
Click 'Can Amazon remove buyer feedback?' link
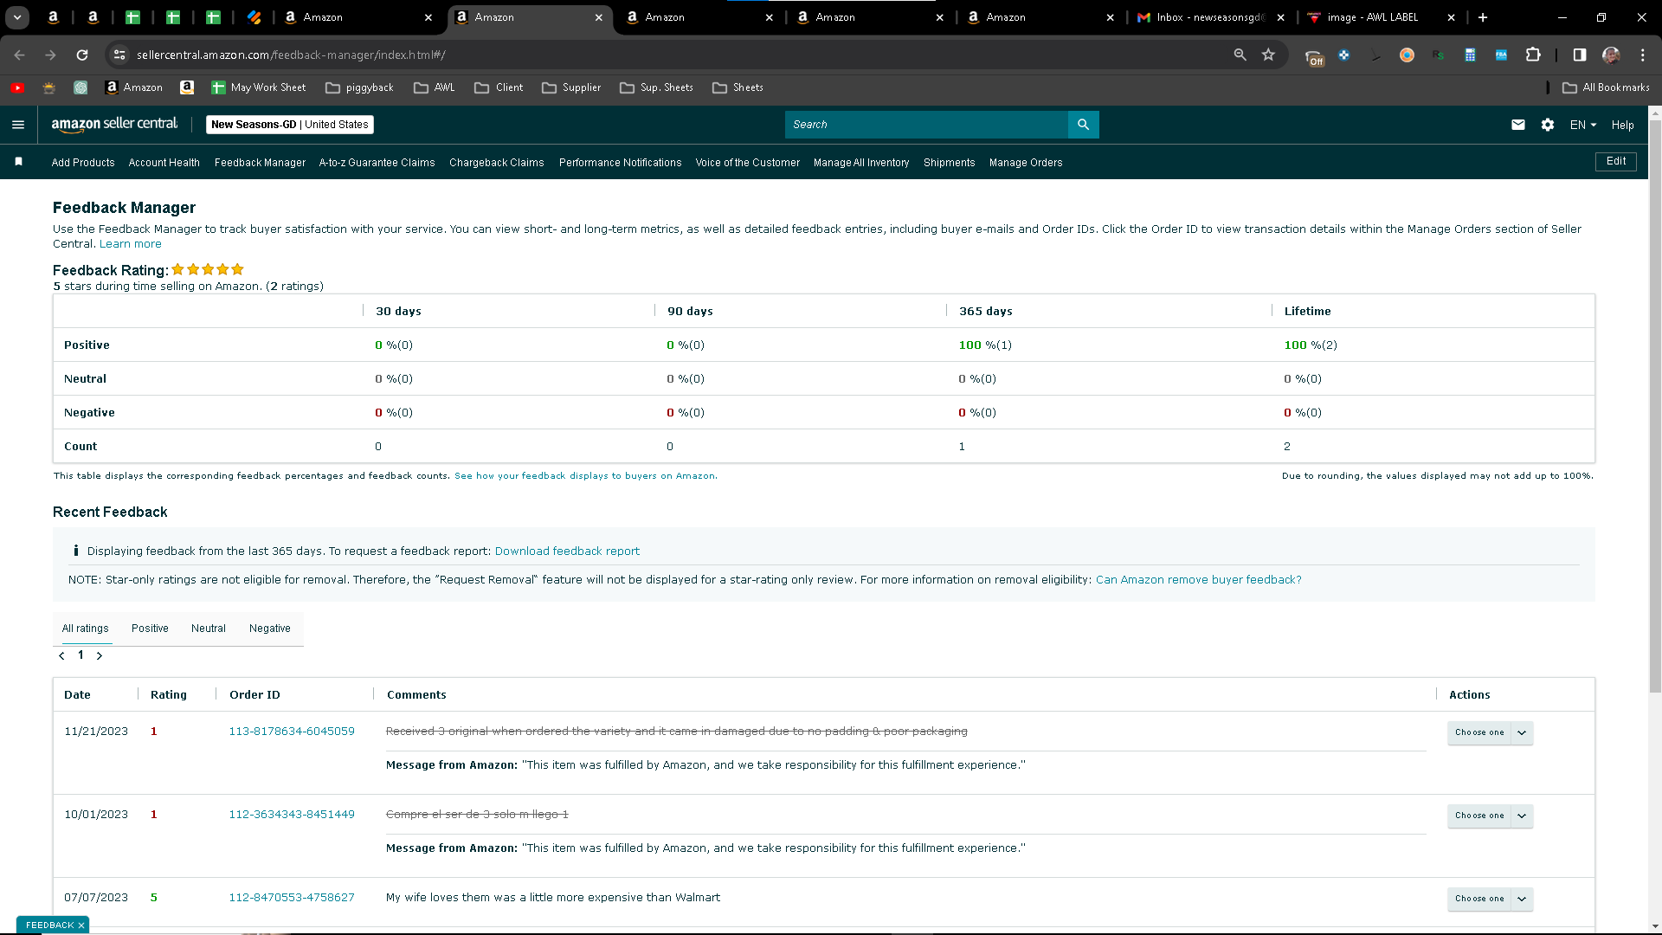coord(1199,580)
